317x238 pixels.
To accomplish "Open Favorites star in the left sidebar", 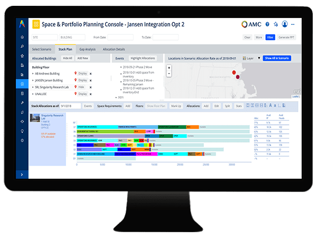I will tap(22, 56).
